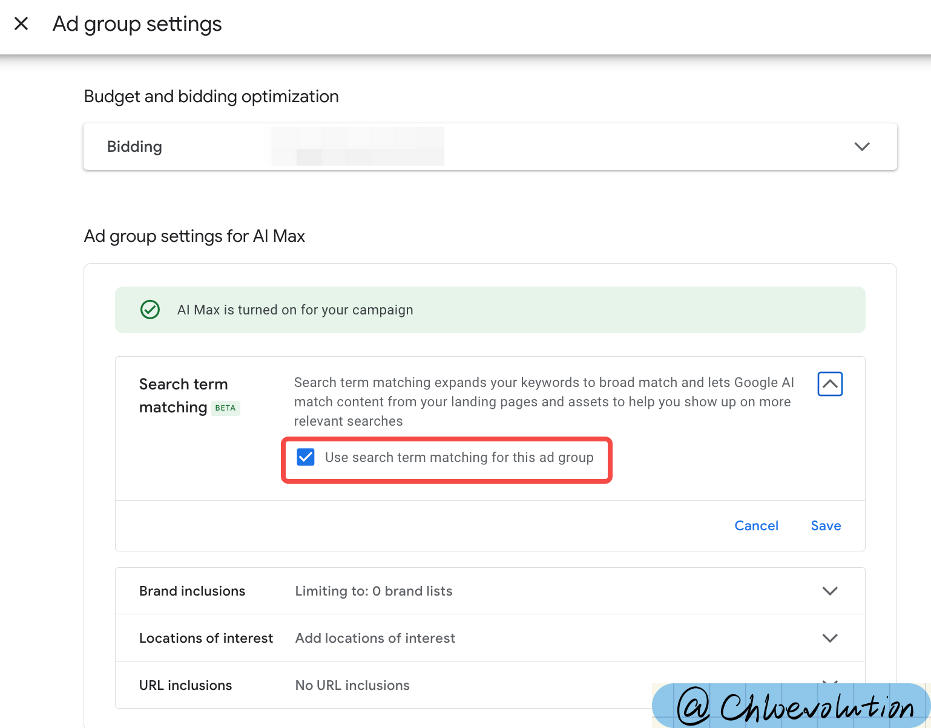The height and width of the screenshot is (728, 931).
Task: Expand the Brand inclusions chevron
Action: pyautogui.click(x=830, y=591)
